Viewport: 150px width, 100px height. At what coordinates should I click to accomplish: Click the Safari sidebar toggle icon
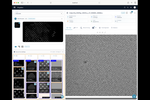pyautogui.click(x=22, y=3)
